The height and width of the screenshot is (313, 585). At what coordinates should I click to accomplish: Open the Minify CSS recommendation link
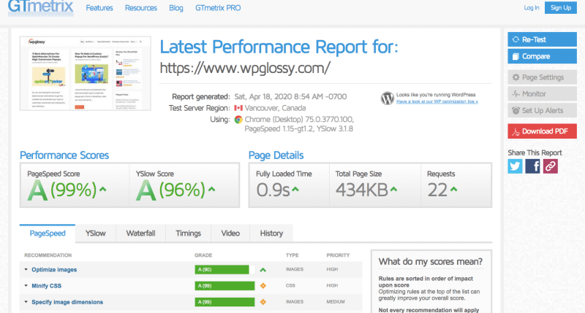pos(46,286)
